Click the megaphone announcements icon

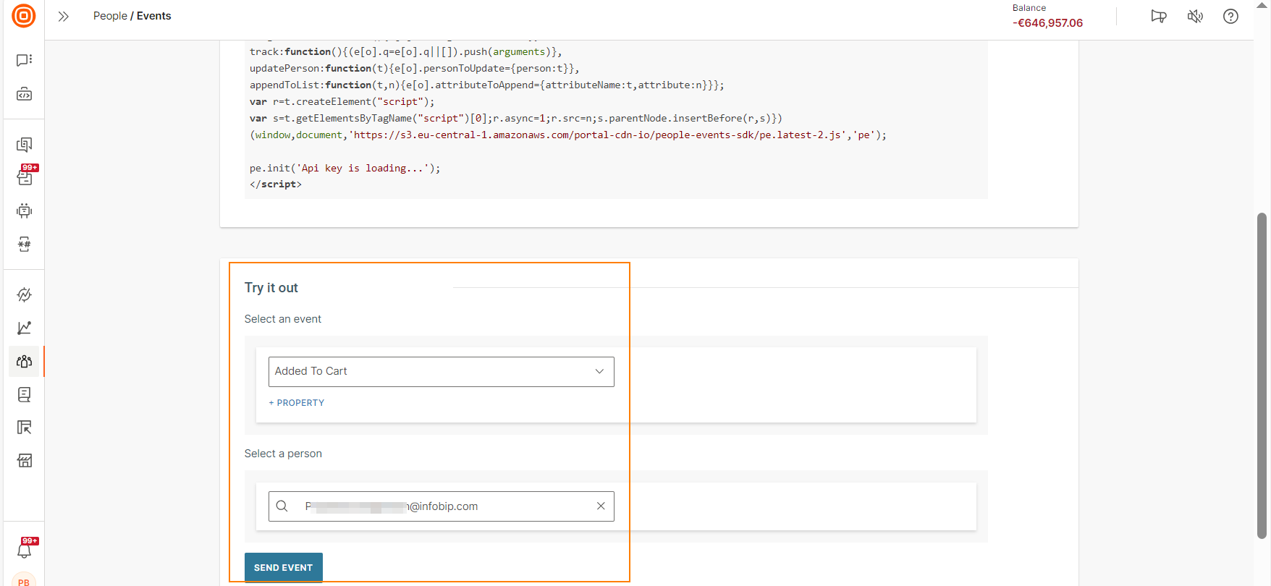(x=1158, y=17)
